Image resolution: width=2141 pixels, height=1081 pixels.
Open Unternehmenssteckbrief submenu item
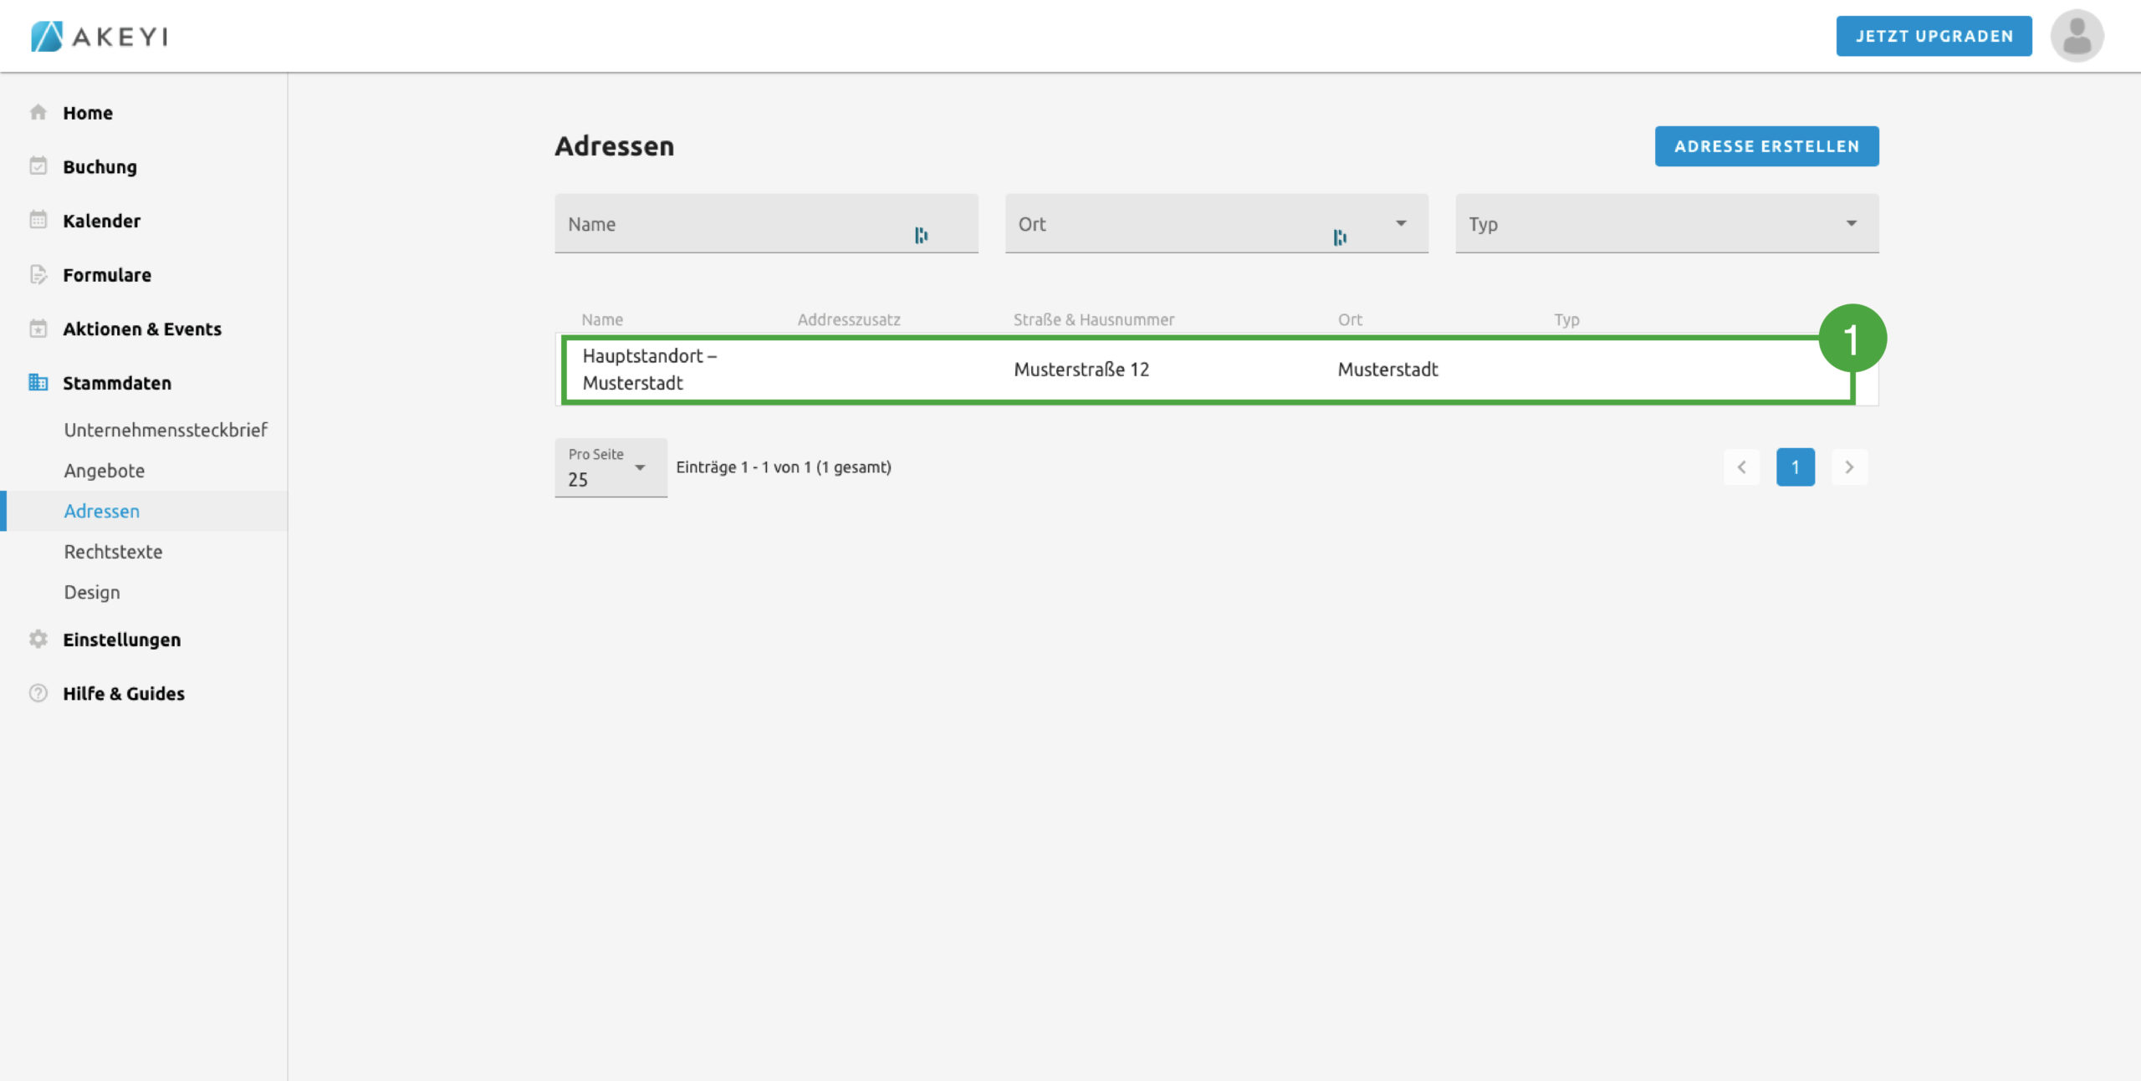[x=166, y=430]
